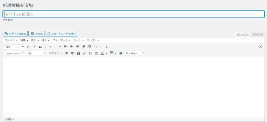The height and width of the screenshot is (122, 267).
Task: Open the Quicktags dropdown
Action: [135, 53]
